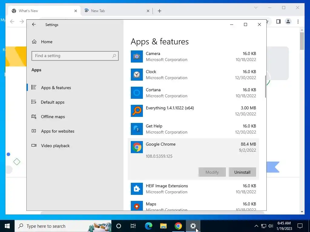Click Everything 1.4.1.1022 (x64) entry text
Image resolution: width=310 pixels, height=232 pixels.
(170, 108)
